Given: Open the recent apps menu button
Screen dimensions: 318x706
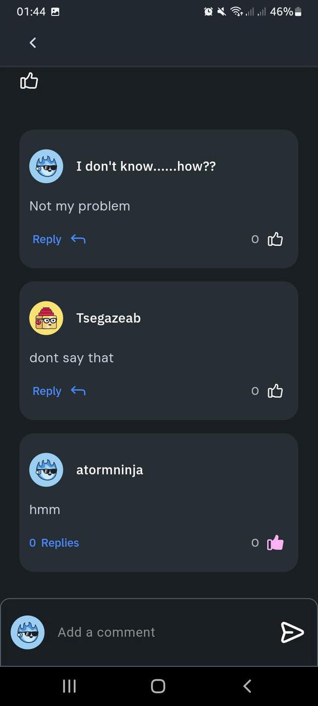Looking at the screenshot, I should (69, 685).
